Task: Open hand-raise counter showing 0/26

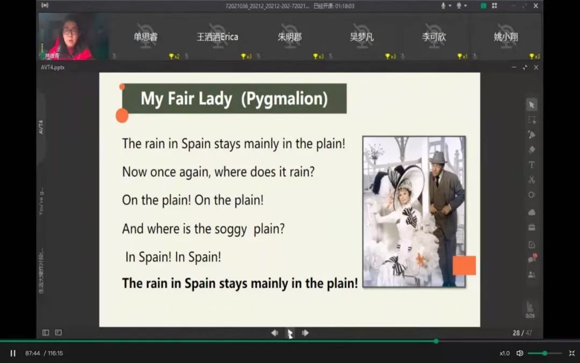Action: point(530,310)
